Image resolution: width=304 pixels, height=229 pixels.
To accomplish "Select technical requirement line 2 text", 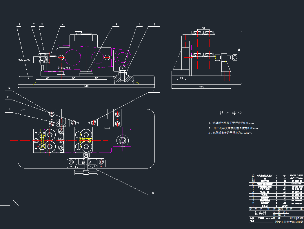I will [233, 128].
